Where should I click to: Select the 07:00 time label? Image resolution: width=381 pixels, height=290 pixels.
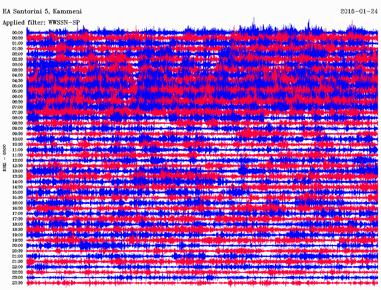coord(17,107)
